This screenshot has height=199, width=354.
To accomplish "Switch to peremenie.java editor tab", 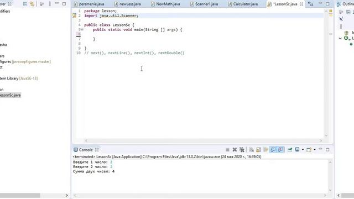I will tap(89, 4).
